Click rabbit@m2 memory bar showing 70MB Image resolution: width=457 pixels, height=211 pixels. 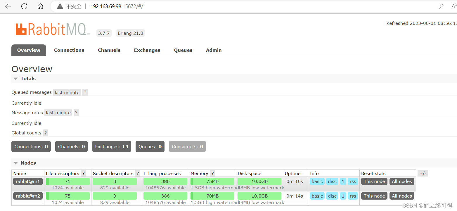212,196
